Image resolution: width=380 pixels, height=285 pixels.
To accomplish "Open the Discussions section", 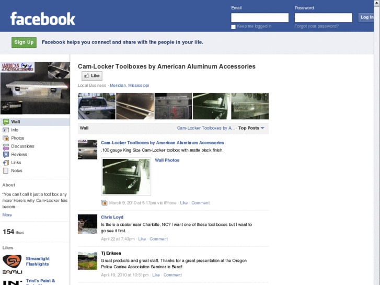I will coord(22,146).
